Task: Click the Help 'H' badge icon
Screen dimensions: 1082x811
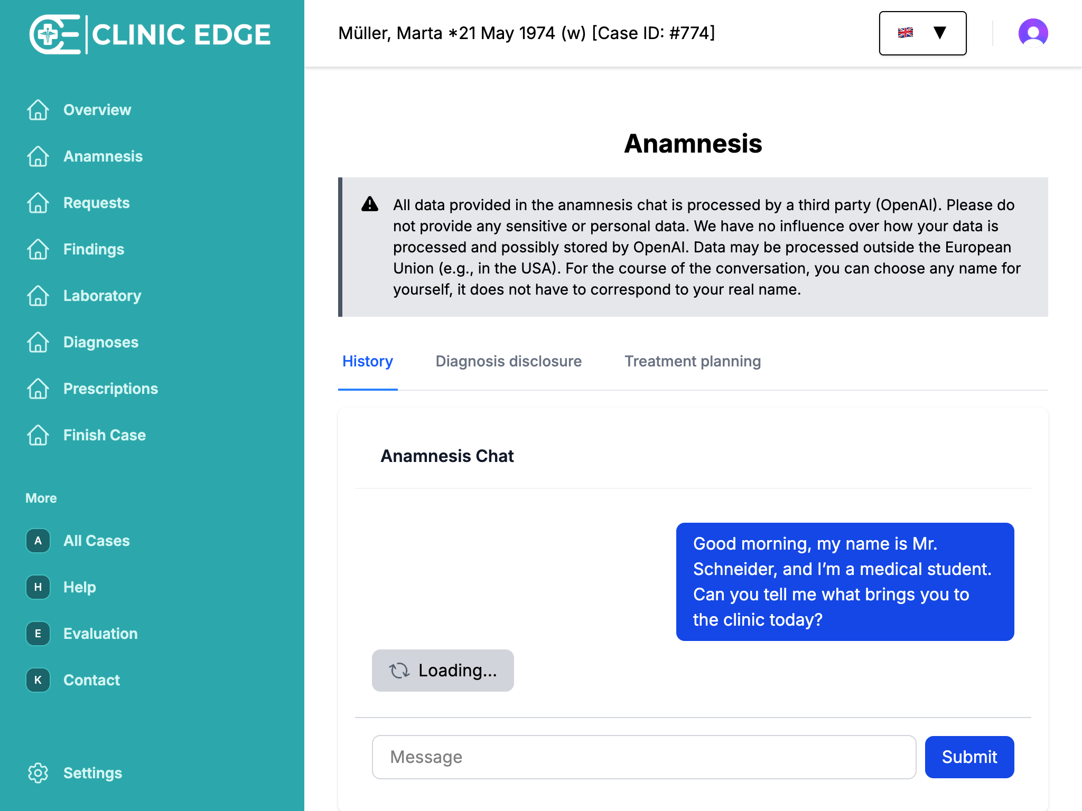Action: [x=38, y=587]
